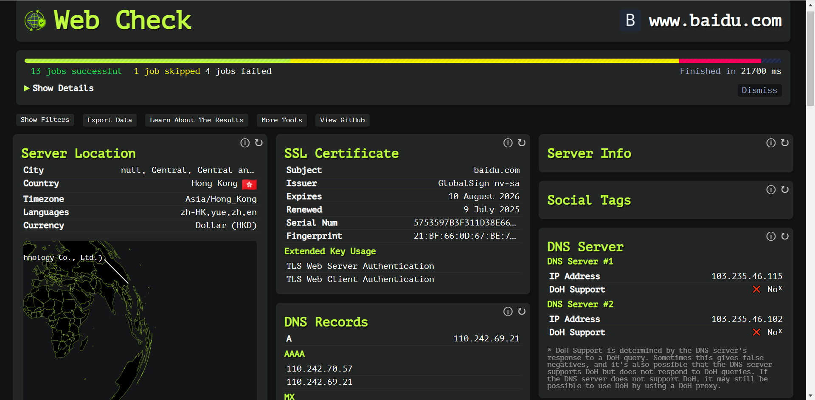Click the Web Check globe logo icon
This screenshot has width=815, height=400.
click(x=35, y=20)
